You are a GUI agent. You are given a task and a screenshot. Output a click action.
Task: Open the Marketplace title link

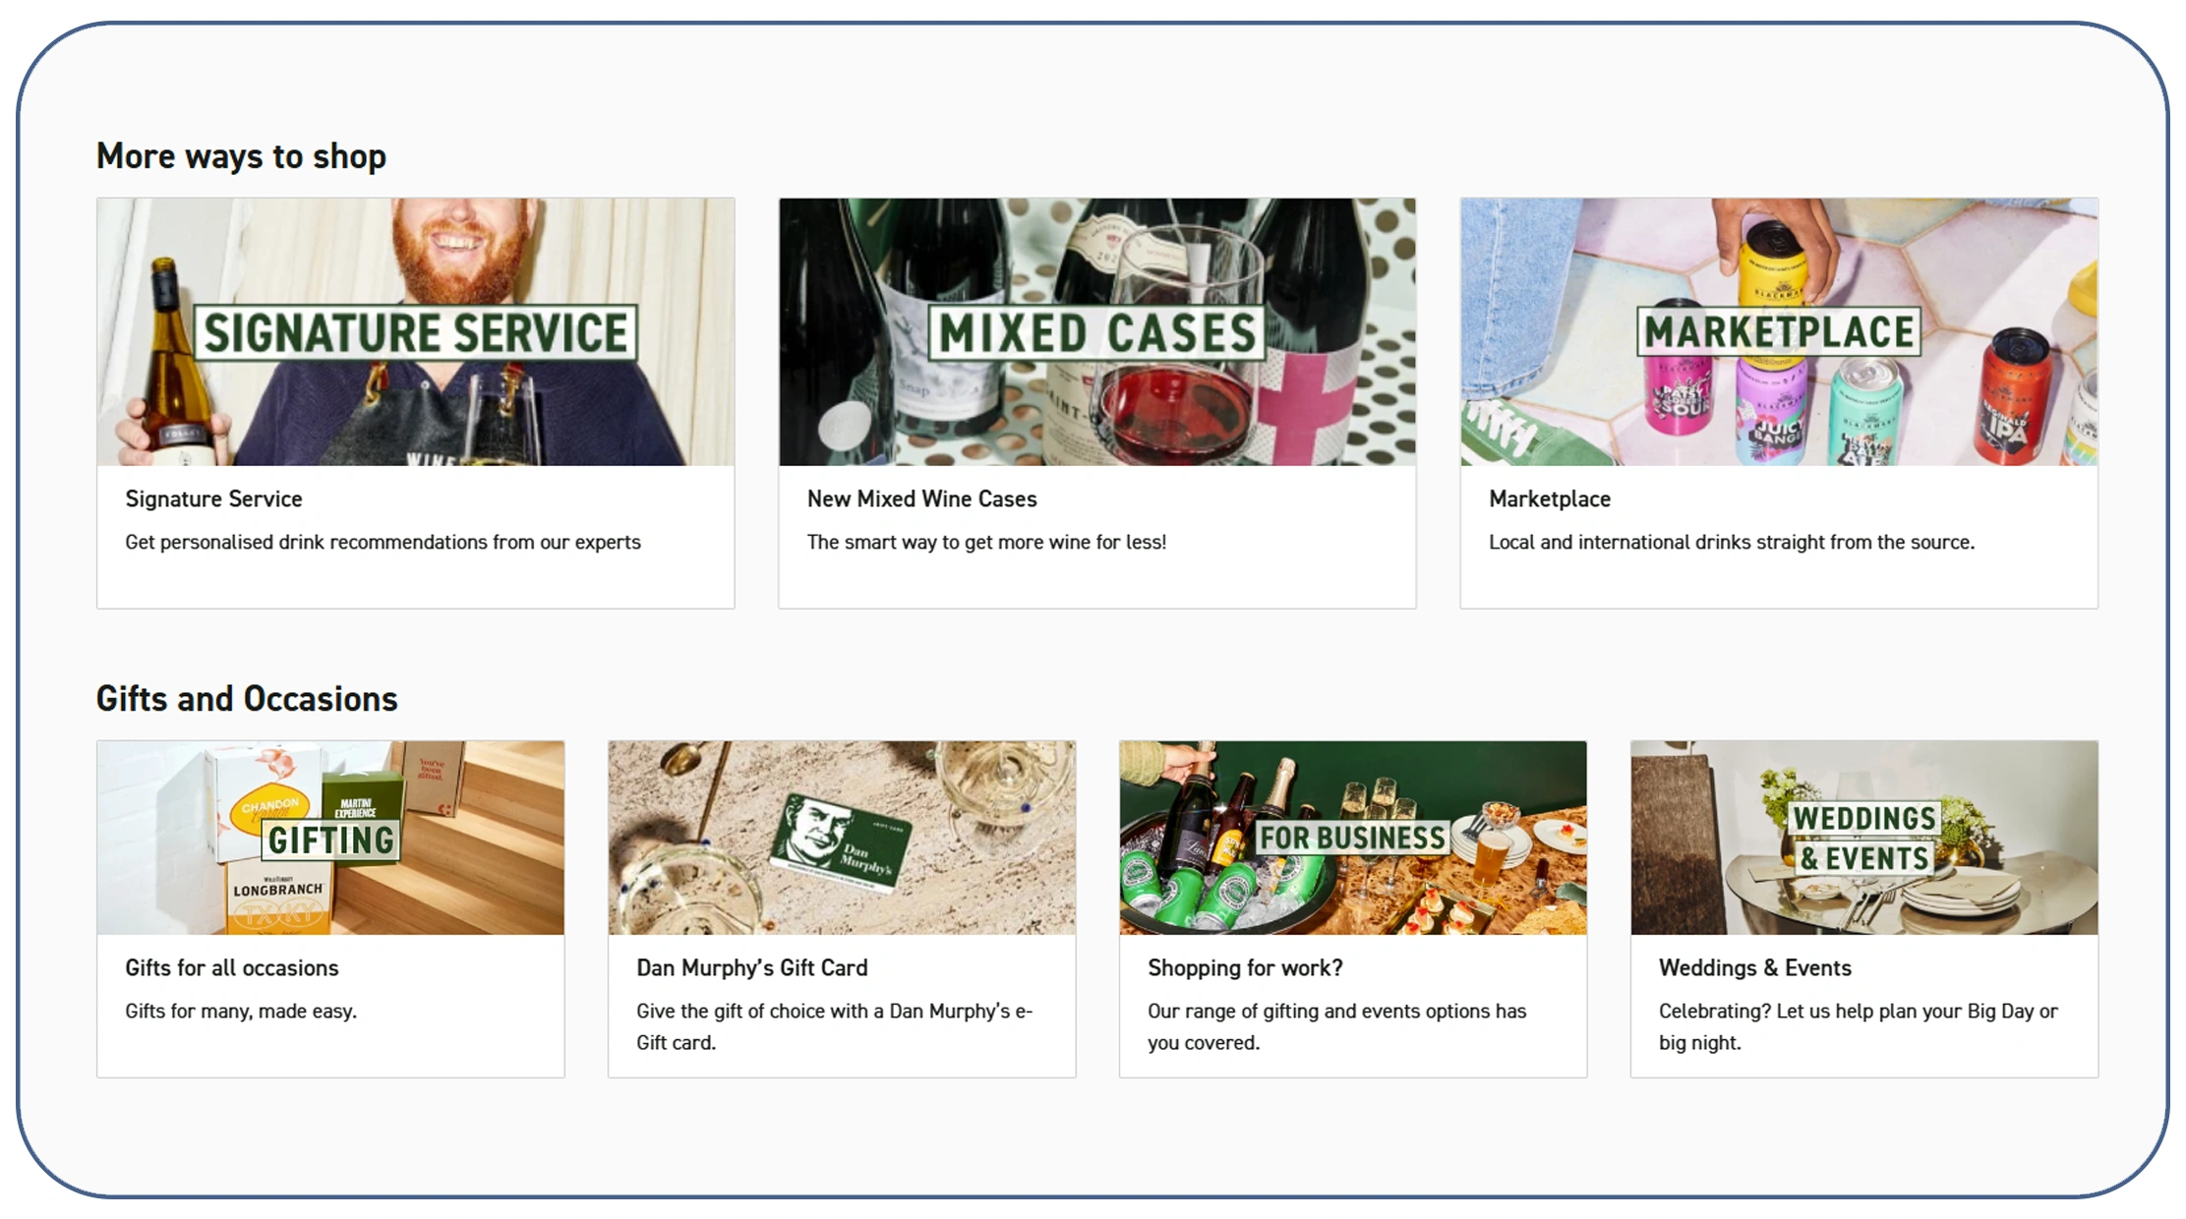coord(1550,499)
